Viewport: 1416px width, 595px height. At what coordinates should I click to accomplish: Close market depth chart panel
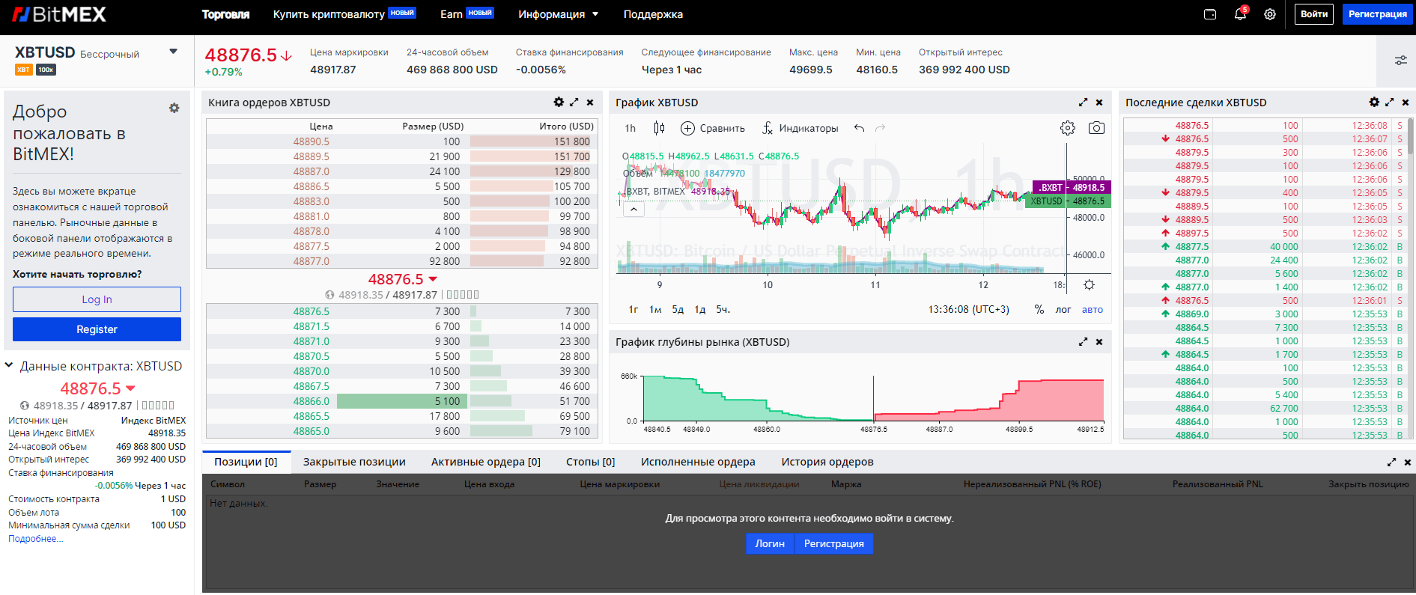point(1099,342)
